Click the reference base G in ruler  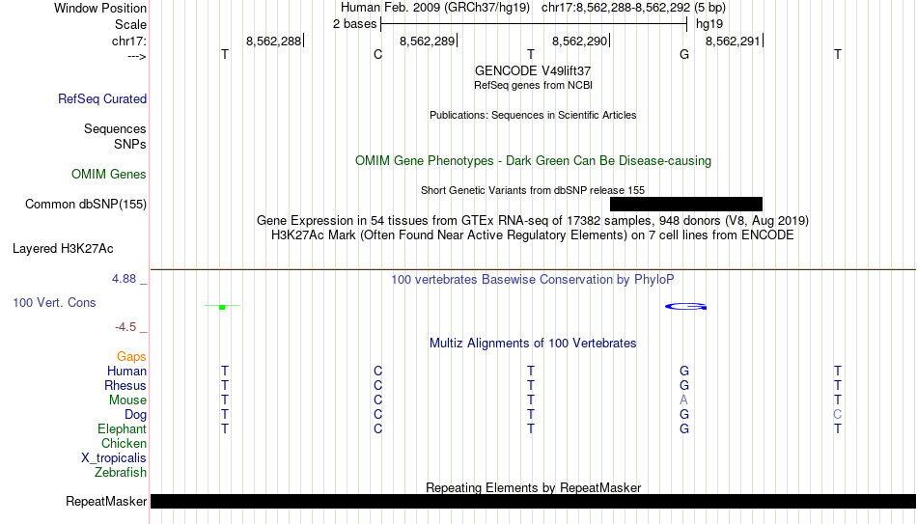pos(684,54)
